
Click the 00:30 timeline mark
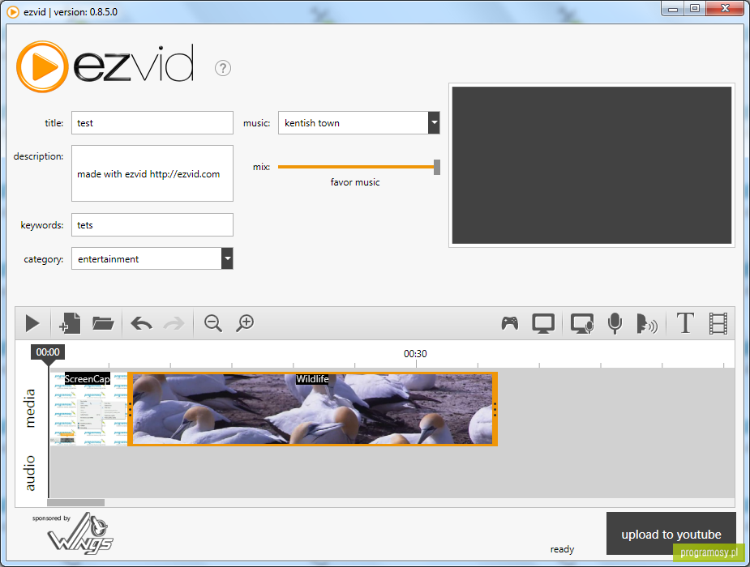pyautogui.click(x=415, y=354)
